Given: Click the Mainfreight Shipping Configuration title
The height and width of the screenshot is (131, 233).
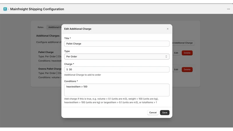Looking at the screenshot, I should pos(37,9).
